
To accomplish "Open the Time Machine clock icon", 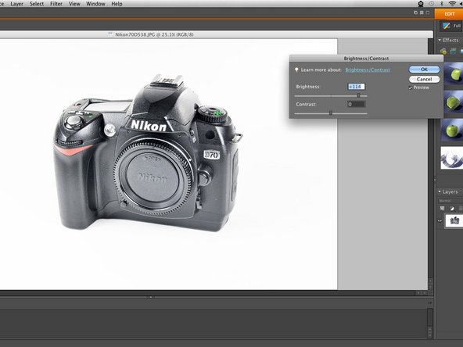I will 432,4.
